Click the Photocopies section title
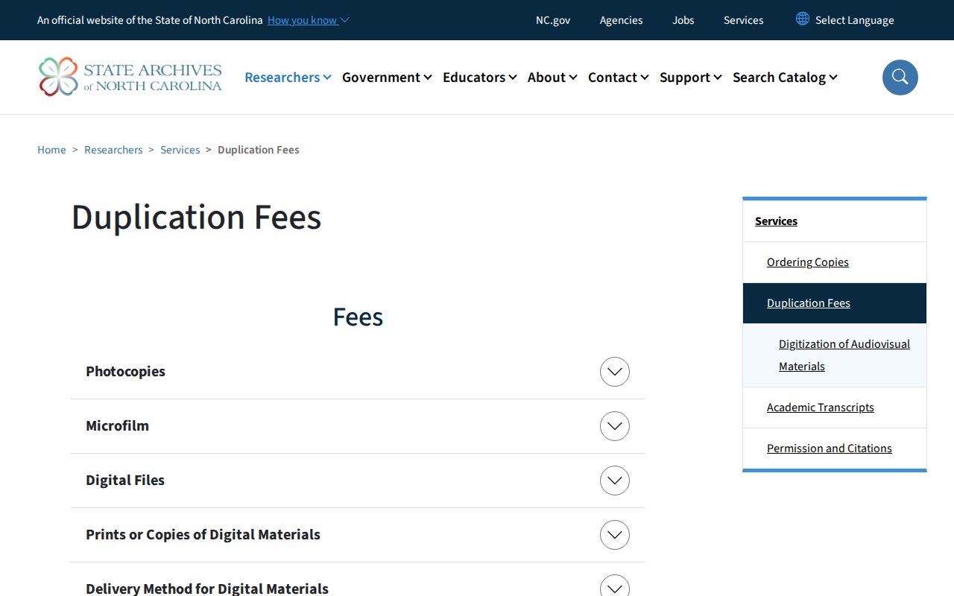954x596 pixels. (x=125, y=371)
